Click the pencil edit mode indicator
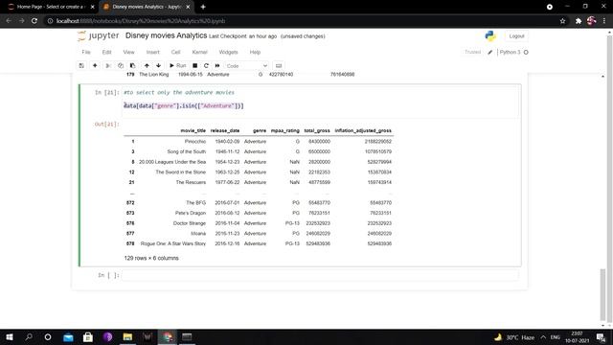Screen dimensions: 613x345 pos(489,52)
